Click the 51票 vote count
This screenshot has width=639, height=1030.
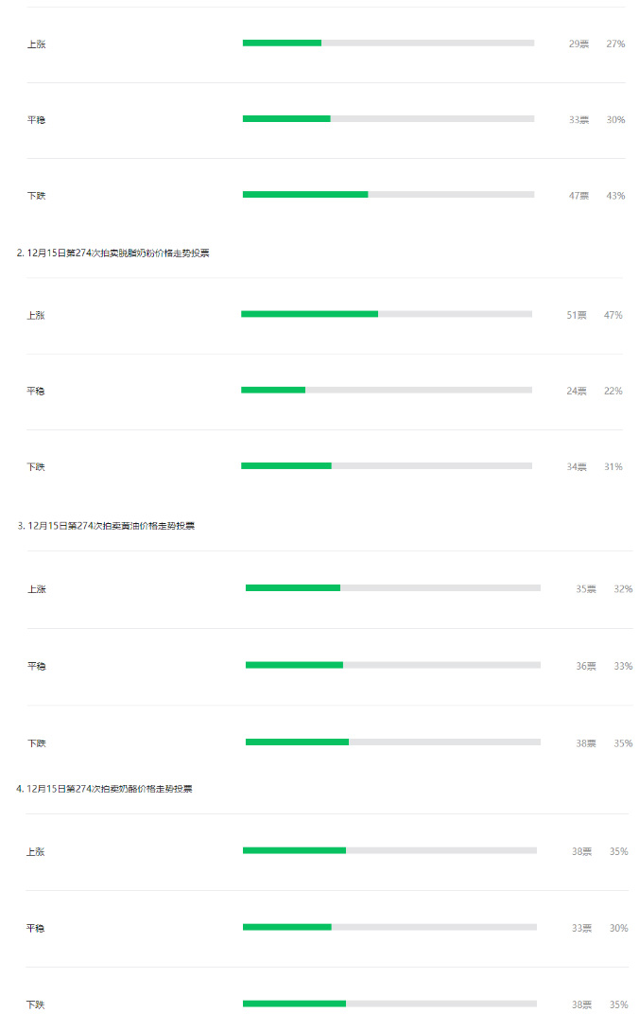coord(577,315)
